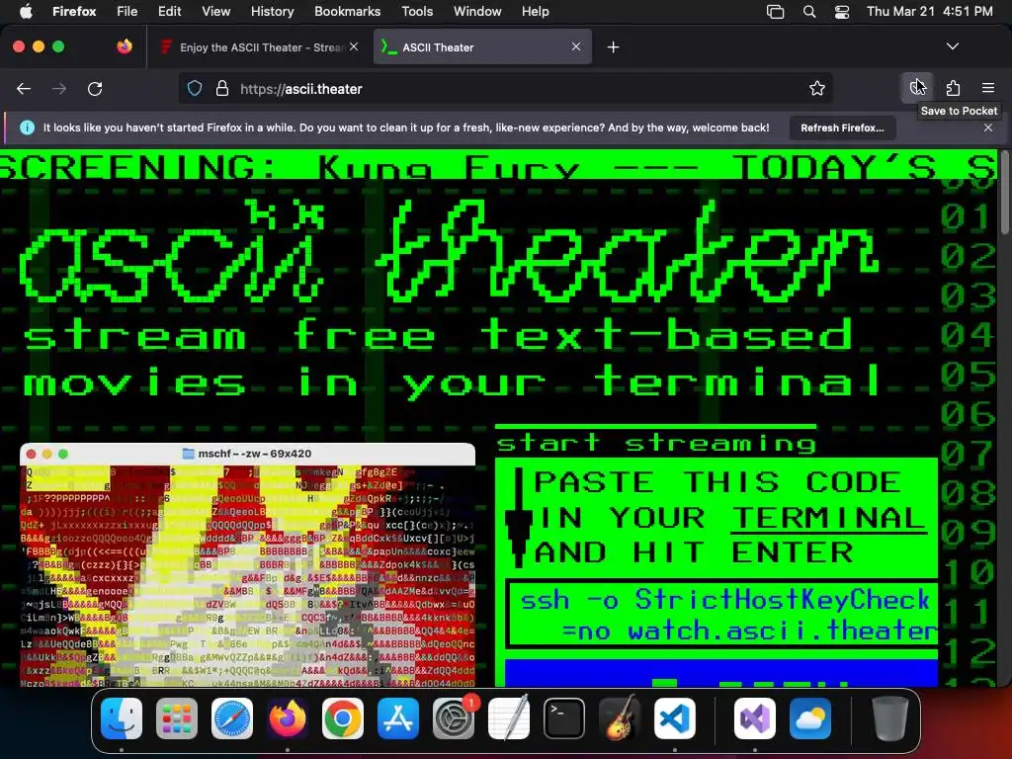Reload the ascii.theater page

(95, 88)
